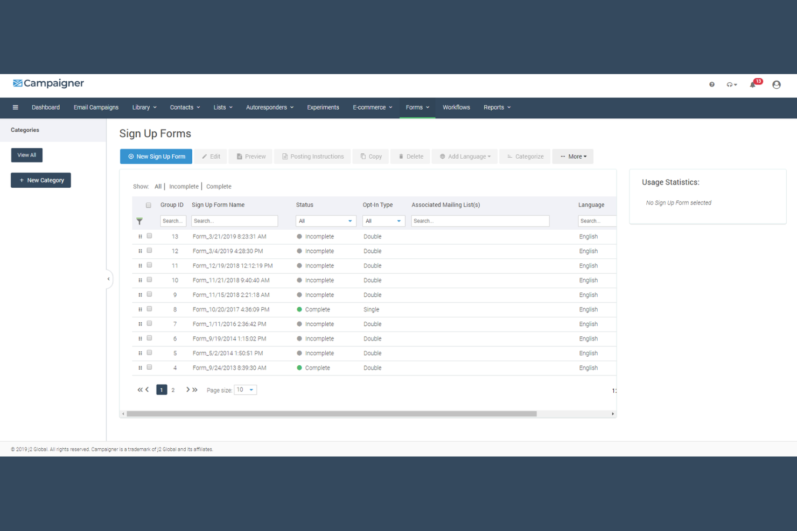Go to last page double-arrow icon
This screenshot has width=797, height=531.
pyautogui.click(x=195, y=390)
